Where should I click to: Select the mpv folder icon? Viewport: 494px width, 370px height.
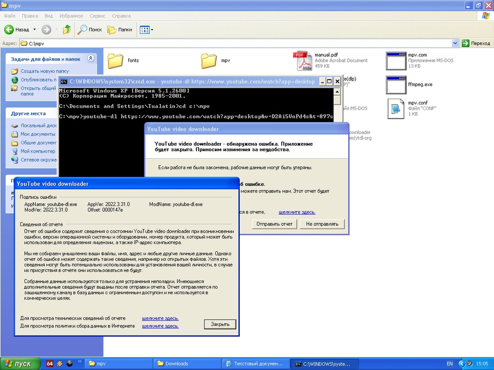tap(208, 61)
